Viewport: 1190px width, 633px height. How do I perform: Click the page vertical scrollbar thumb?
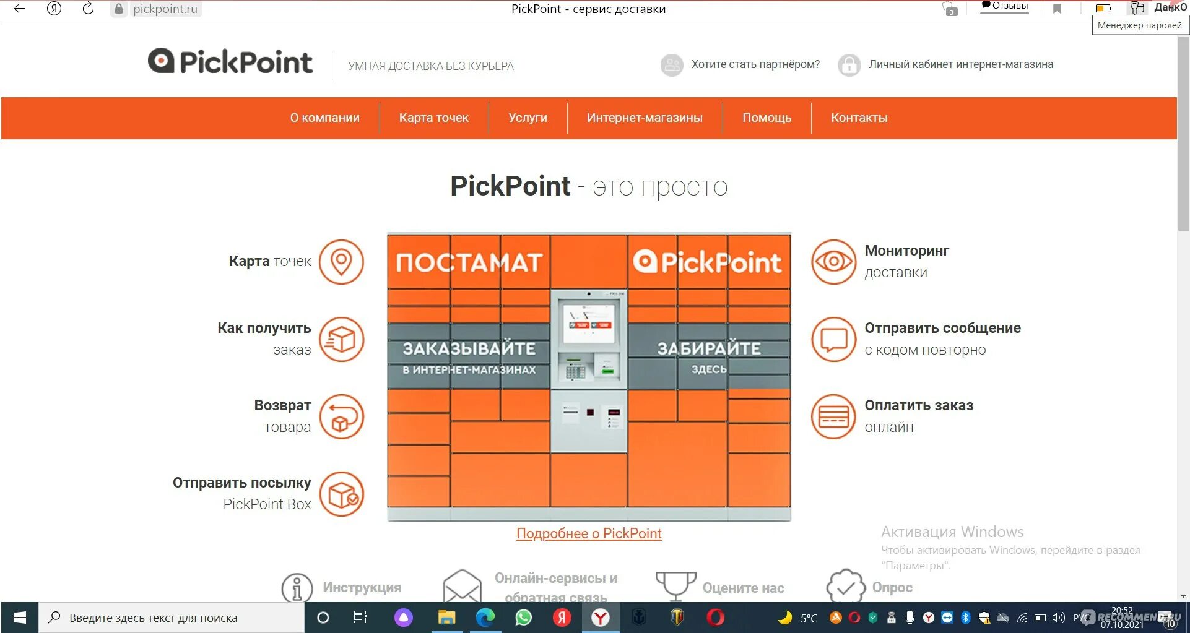pyautogui.click(x=1183, y=133)
